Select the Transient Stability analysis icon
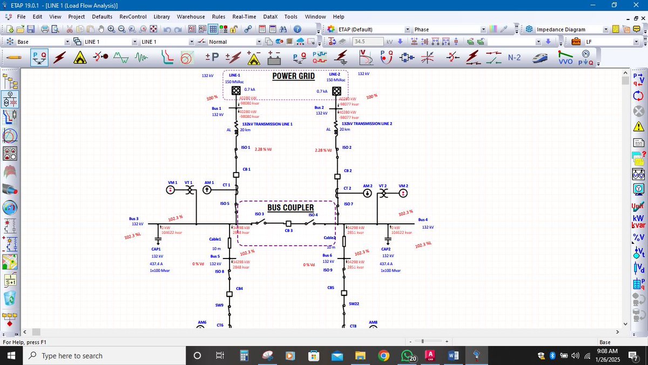Image resolution: width=648 pixels, height=365 pixels. click(x=141, y=57)
